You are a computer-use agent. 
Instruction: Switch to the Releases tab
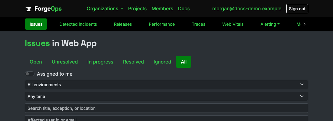[123, 24]
